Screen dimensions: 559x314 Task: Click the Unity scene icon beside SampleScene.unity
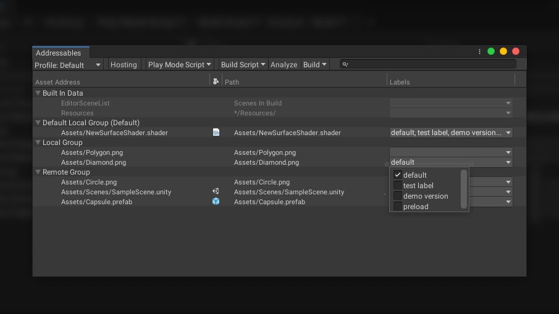tap(216, 191)
